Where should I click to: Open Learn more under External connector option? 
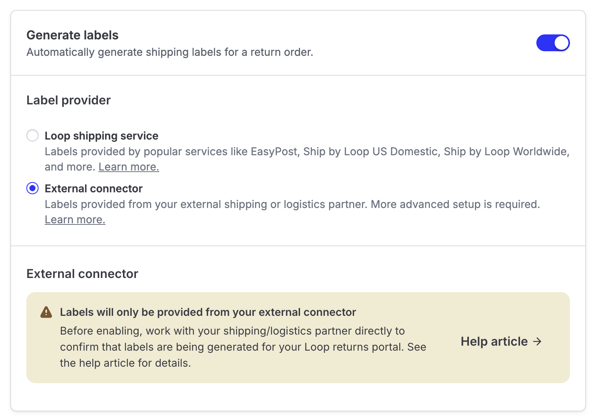pos(75,219)
